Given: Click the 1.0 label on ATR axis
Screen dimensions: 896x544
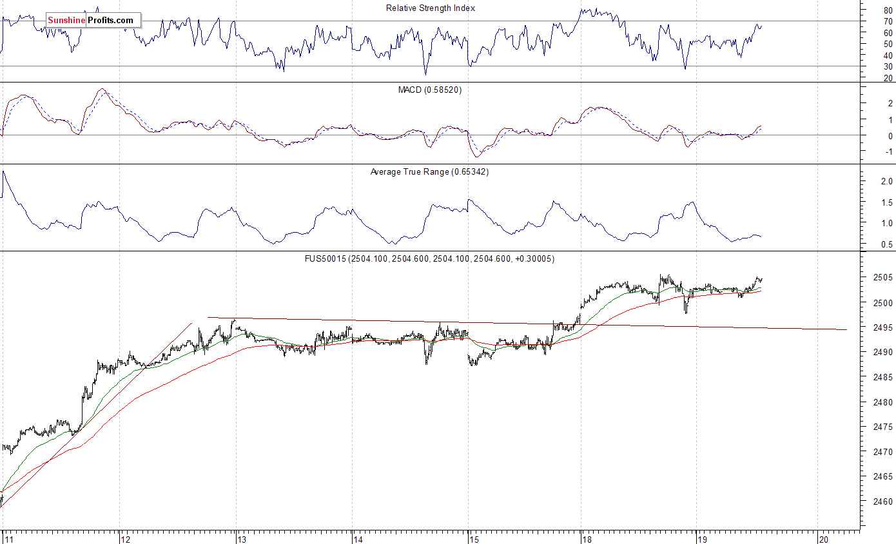Looking at the screenshot, I should (887, 223).
